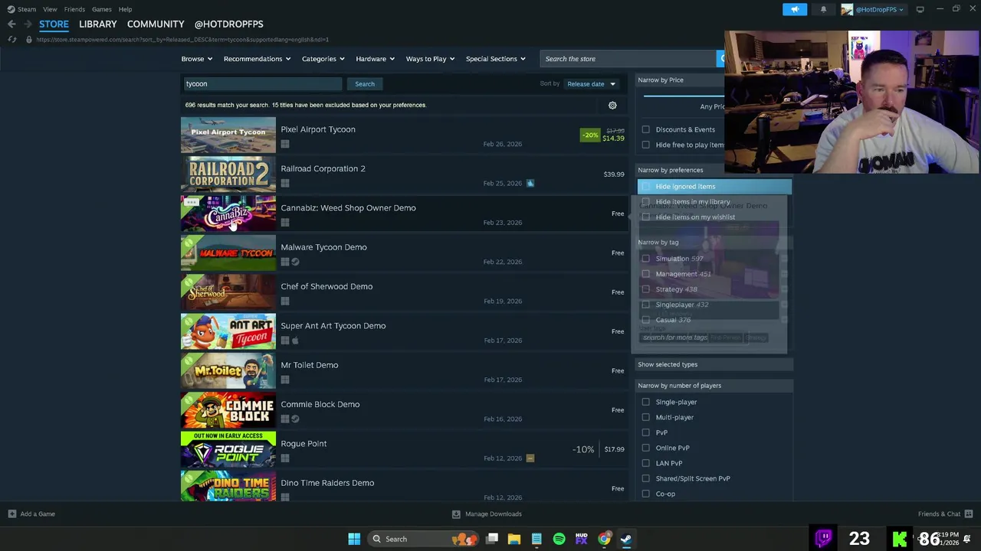981x551 pixels.
Task: Open Malware Tycoon Demo result
Action: pyautogui.click(x=404, y=254)
